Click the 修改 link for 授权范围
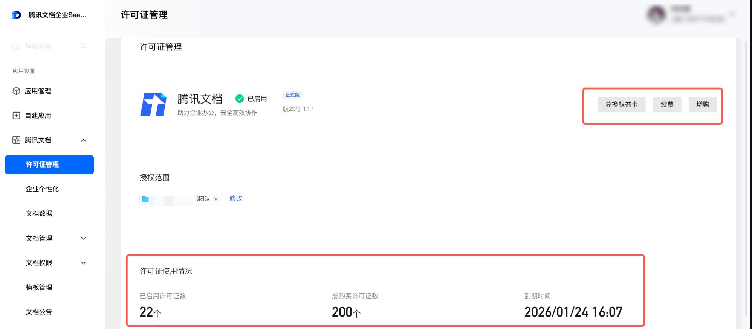The height and width of the screenshot is (329, 752). [236, 198]
